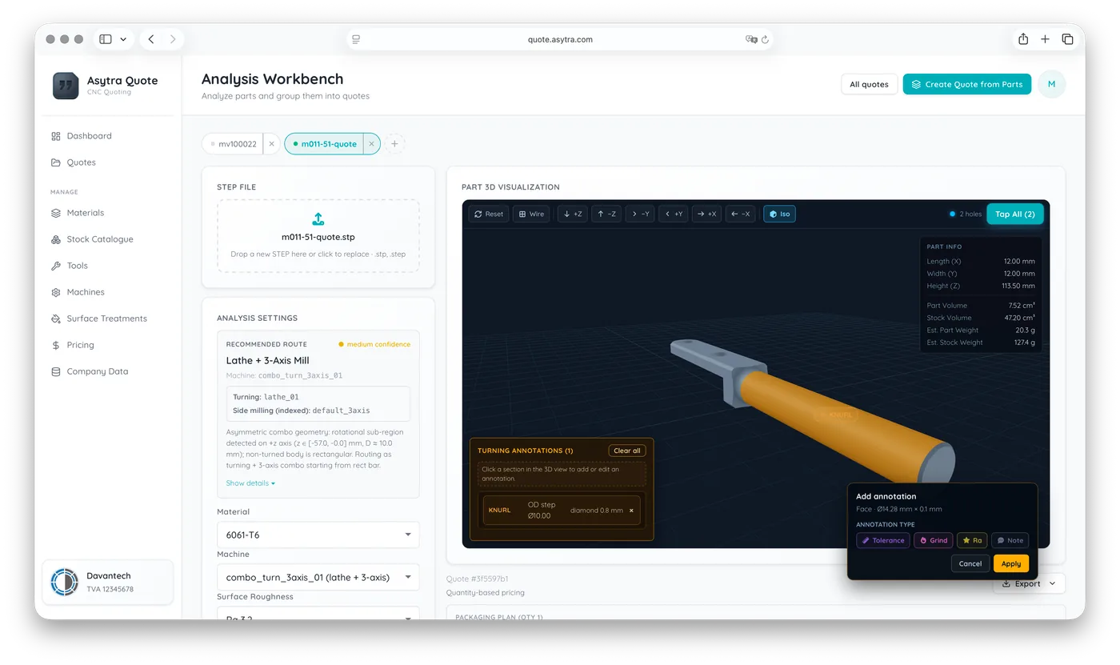Add a new part tab
The height and width of the screenshot is (665, 1120).
(x=394, y=144)
